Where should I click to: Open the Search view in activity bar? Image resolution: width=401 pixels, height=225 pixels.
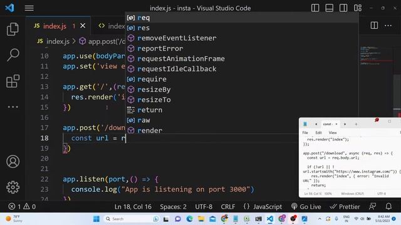click(x=13, y=55)
